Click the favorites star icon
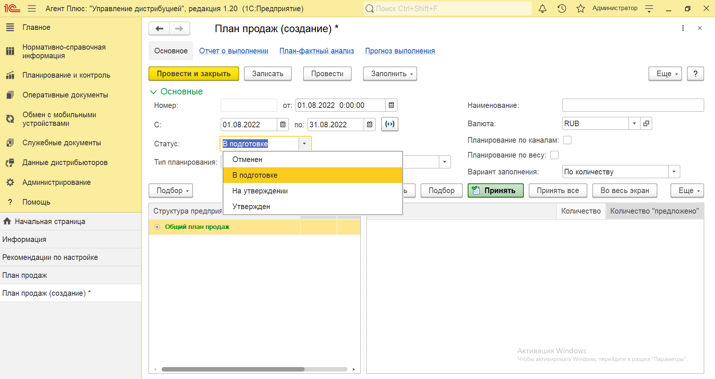This screenshot has width=715, height=379. tap(580, 9)
